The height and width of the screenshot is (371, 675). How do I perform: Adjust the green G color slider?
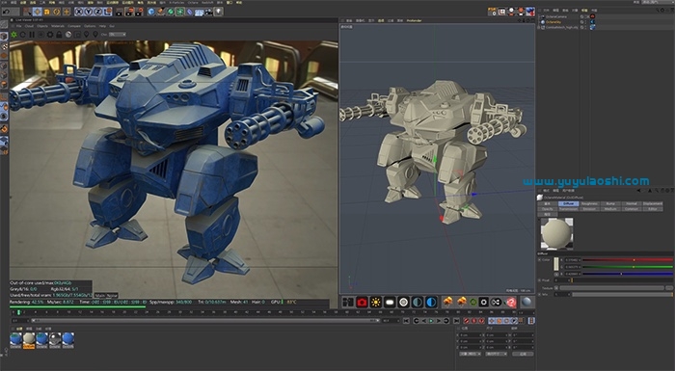(628, 267)
